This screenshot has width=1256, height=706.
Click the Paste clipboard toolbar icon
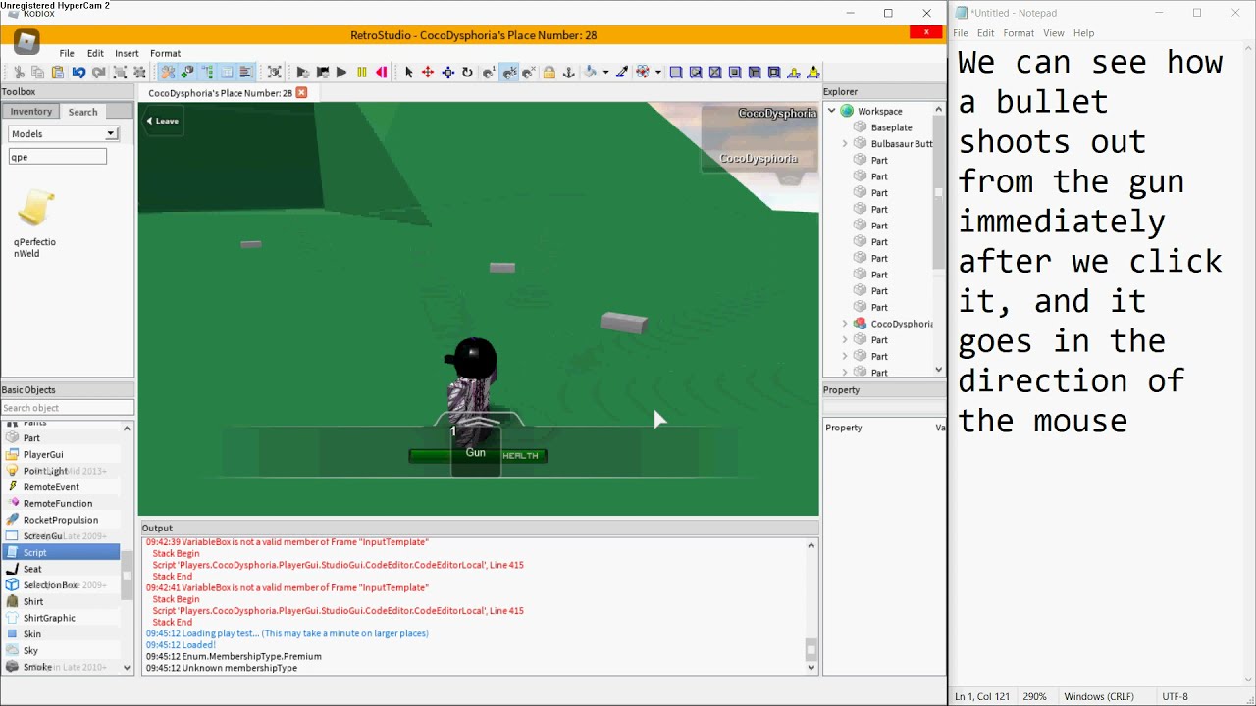click(58, 72)
